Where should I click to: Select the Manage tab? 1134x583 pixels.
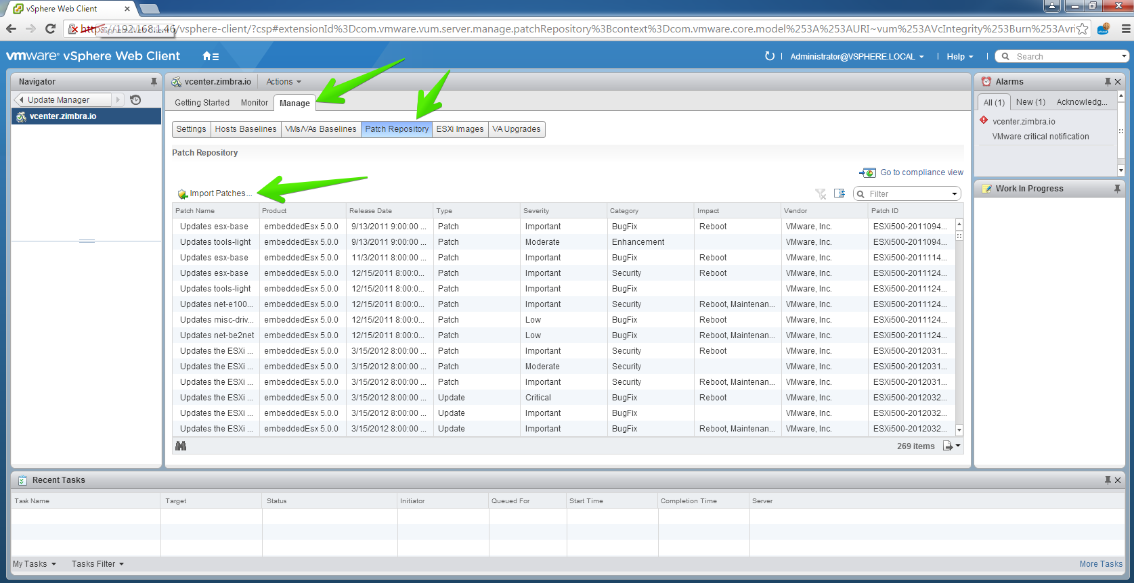tap(295, 103)
